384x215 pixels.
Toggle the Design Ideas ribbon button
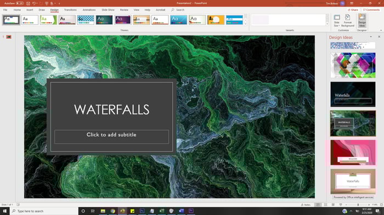click(362, 21)
